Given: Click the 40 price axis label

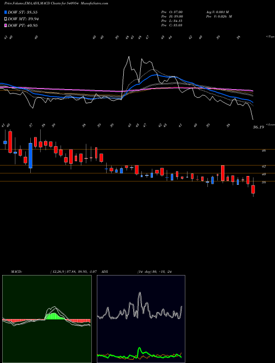Looking at the screenshot, I should (264, 174).
